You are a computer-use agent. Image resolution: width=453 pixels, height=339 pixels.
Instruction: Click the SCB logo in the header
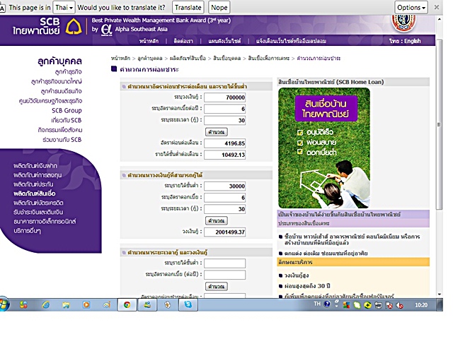tap(49, 26)
